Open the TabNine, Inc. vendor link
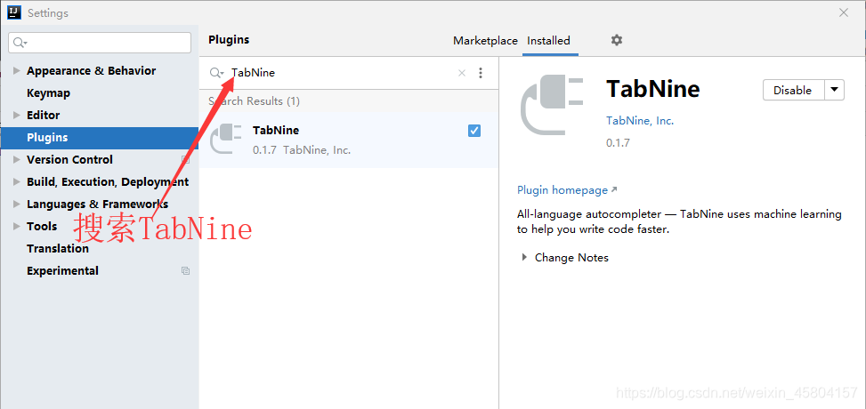Viewport: 866px width, 409px height. [x=640, y=121]
